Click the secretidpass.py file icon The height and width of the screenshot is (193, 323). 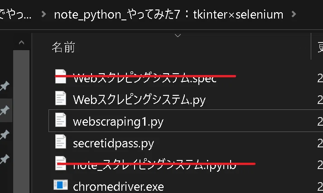pyautogui.click(x=61, y=141)
